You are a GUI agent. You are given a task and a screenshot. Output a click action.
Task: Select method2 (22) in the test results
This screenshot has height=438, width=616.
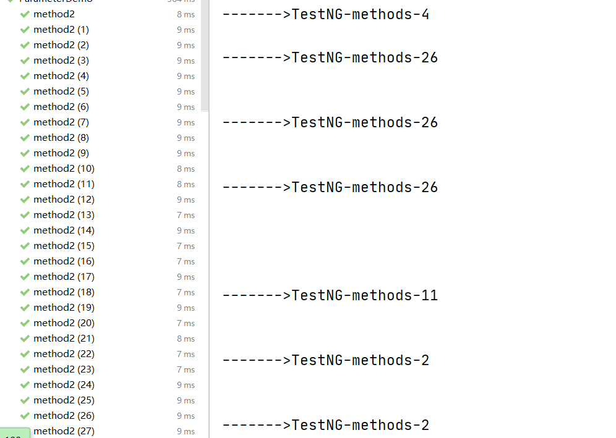[64, 354]
